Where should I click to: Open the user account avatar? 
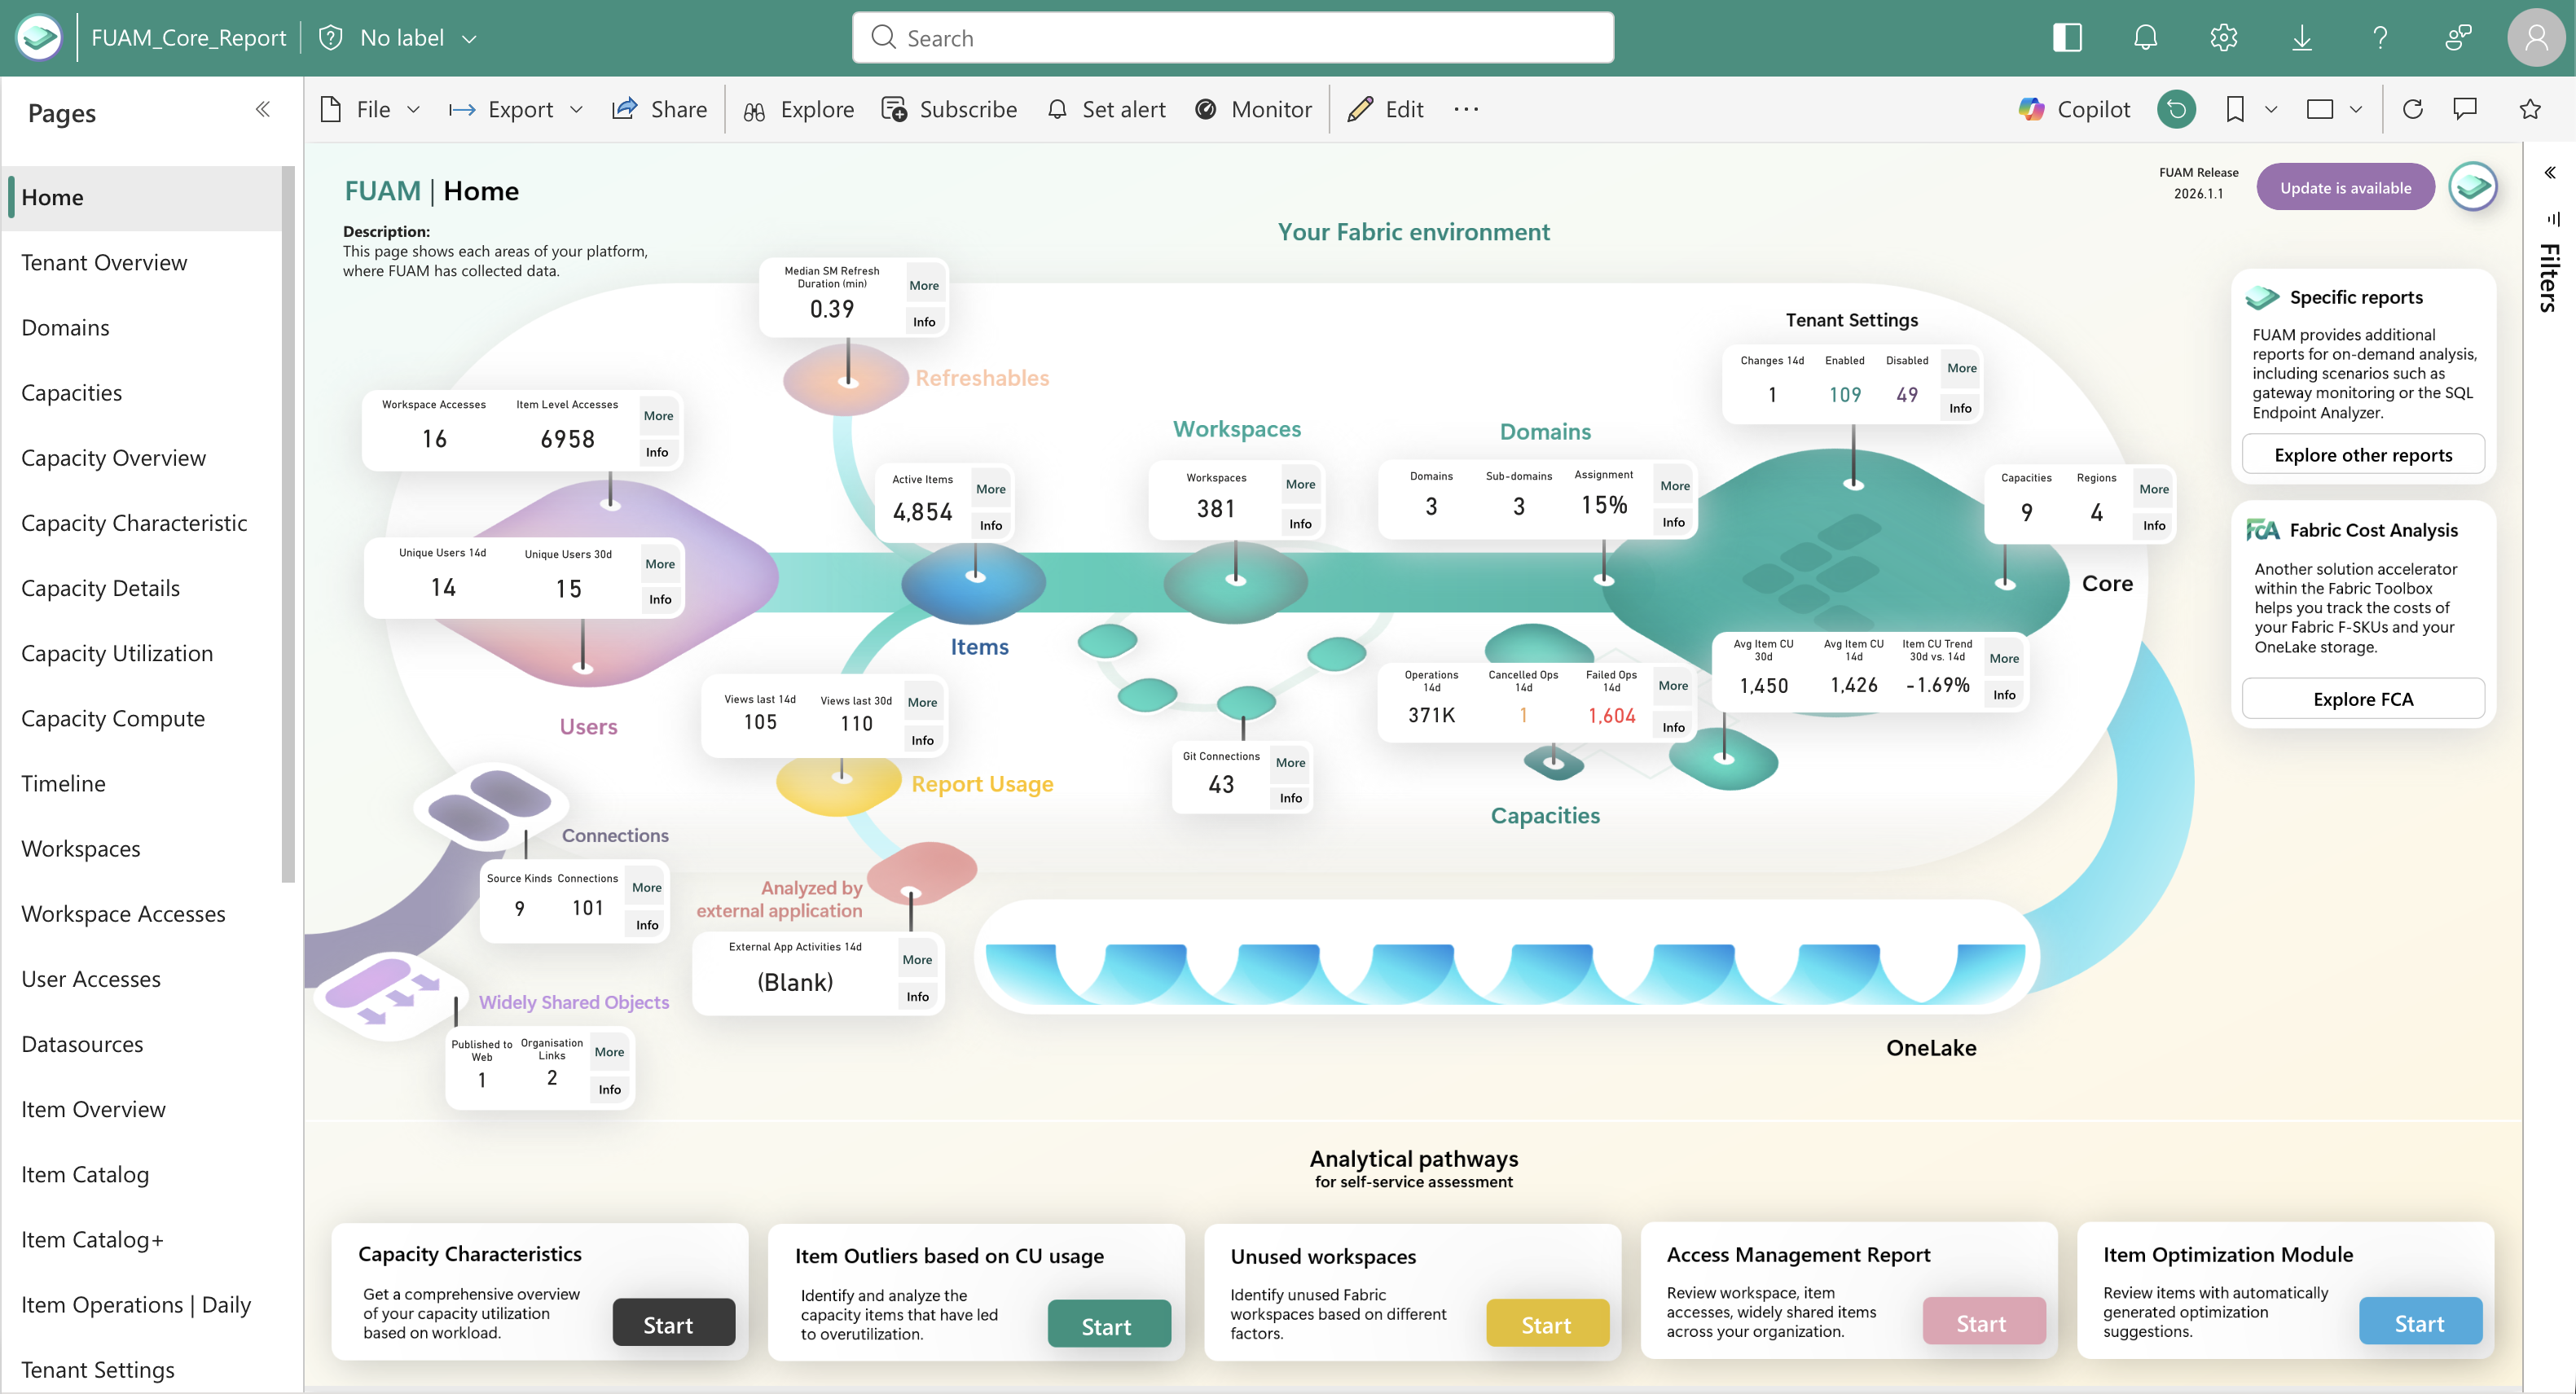(x=2536, y=38)
